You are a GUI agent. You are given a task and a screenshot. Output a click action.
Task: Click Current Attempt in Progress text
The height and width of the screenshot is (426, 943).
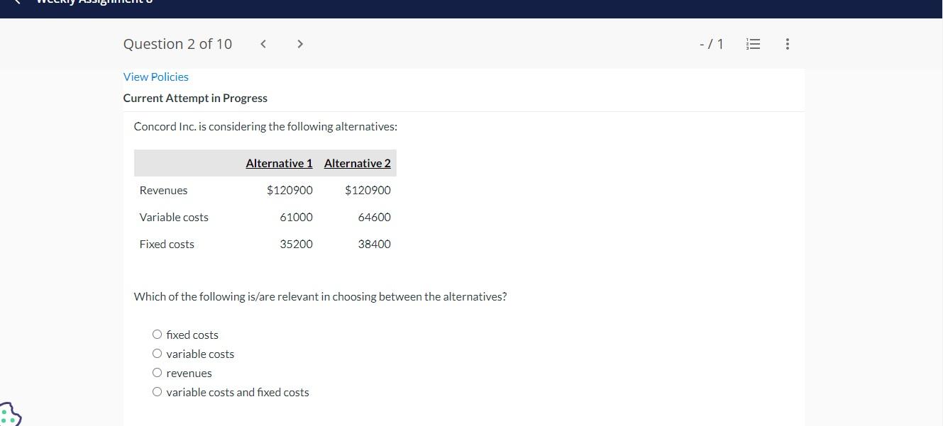(195, 98)
